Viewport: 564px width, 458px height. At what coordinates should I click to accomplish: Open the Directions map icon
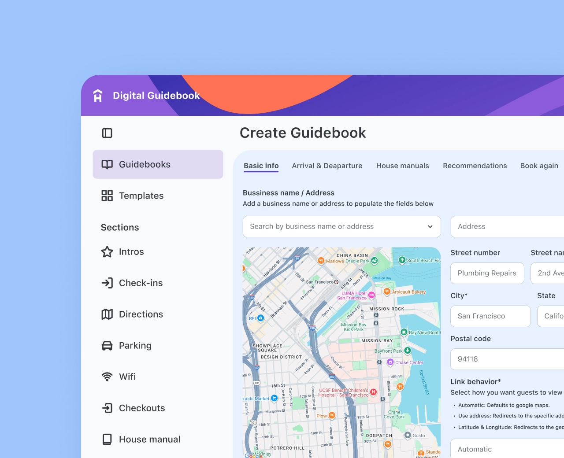pos(107,314)
